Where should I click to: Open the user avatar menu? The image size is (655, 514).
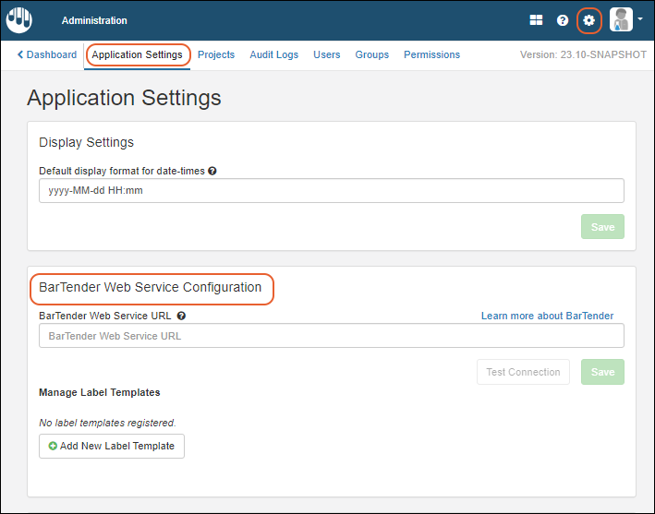[x=625, y=20]
